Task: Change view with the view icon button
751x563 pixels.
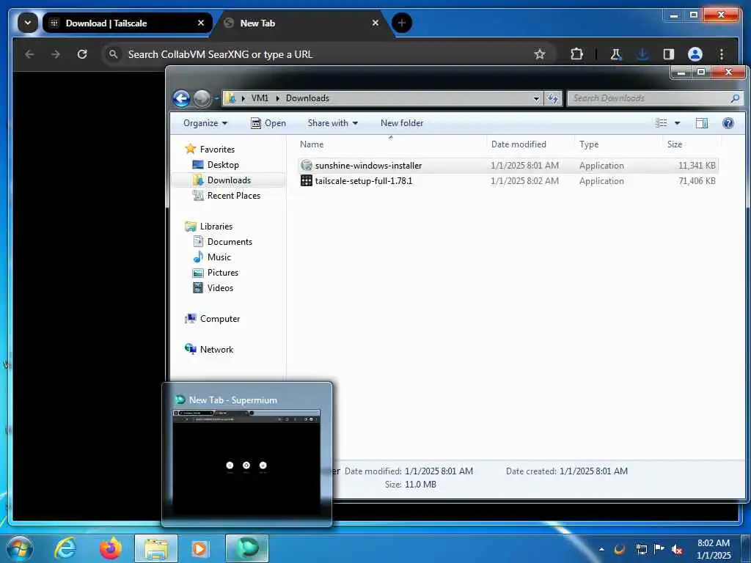Action: point(662,123)
